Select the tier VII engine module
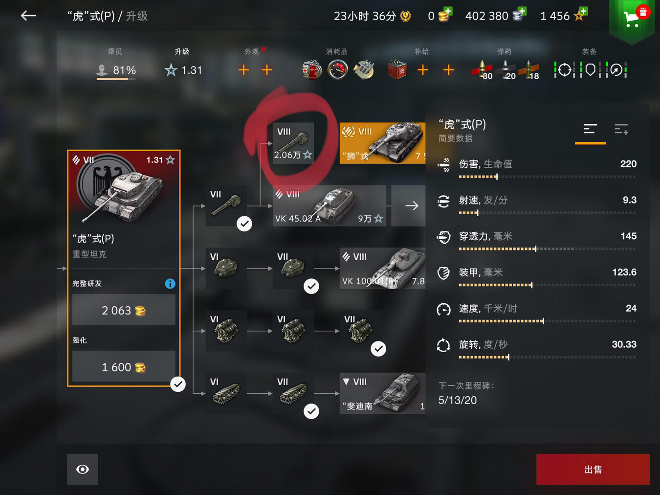The height and width of the screenshot is (495, 660). pos(360,331)
